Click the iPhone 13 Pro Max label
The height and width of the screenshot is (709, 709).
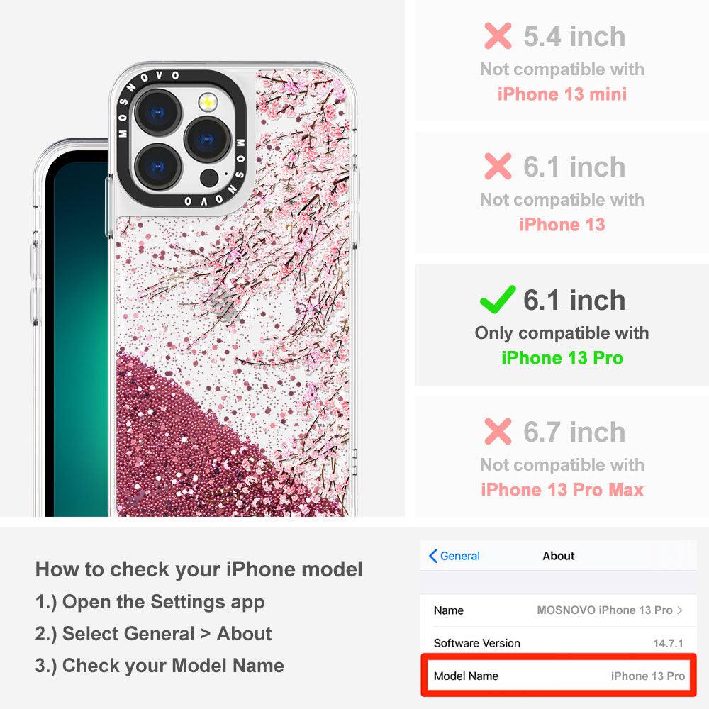coord(562,490)
